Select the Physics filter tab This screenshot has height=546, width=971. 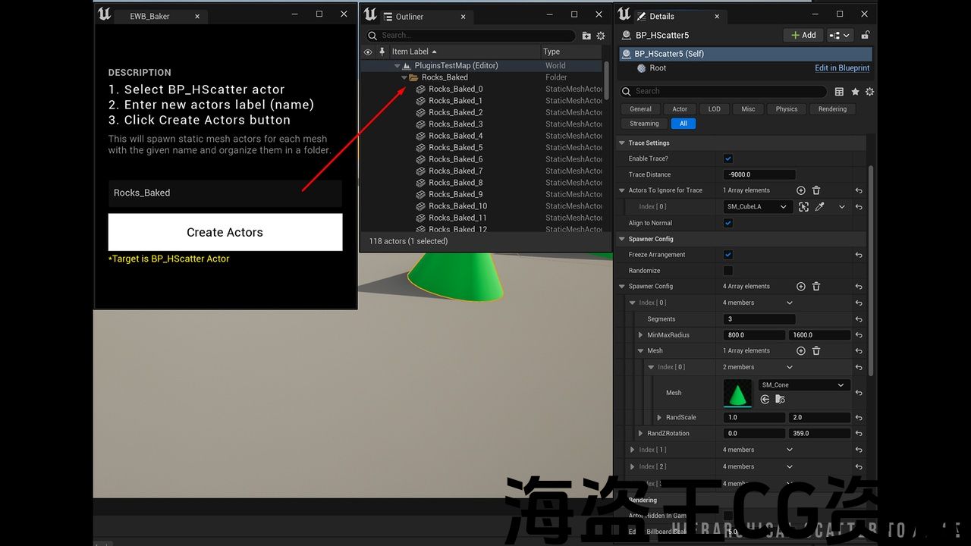(786, 109)
